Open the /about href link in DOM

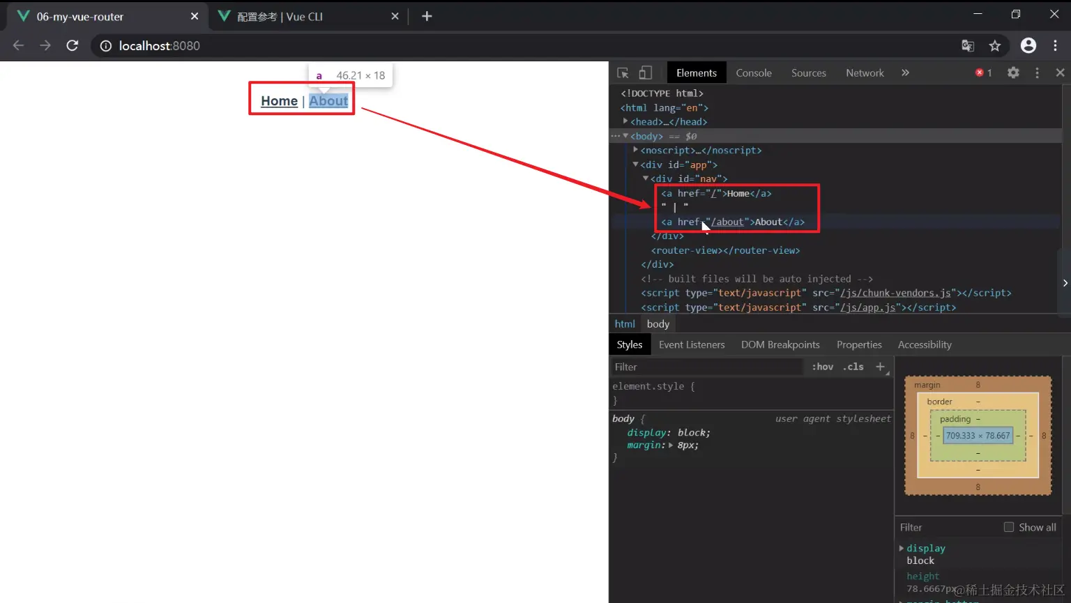[727, 222]
